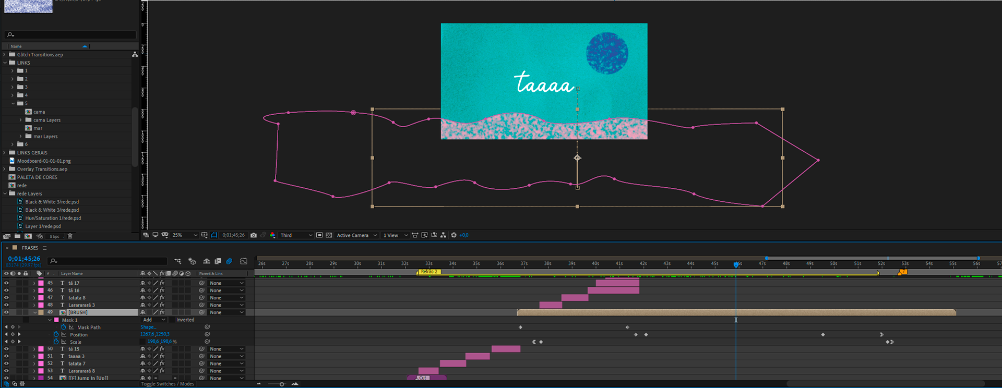
Task: Open the parent dropdown for tá 17
Action: [226, 283]
